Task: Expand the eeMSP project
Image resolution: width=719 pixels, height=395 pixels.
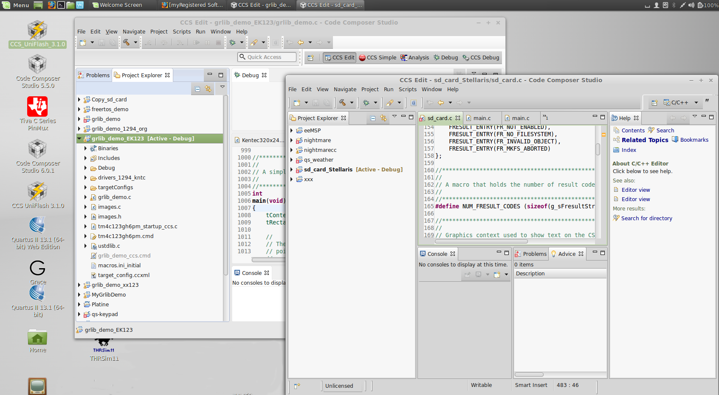Action: point(292,131)
